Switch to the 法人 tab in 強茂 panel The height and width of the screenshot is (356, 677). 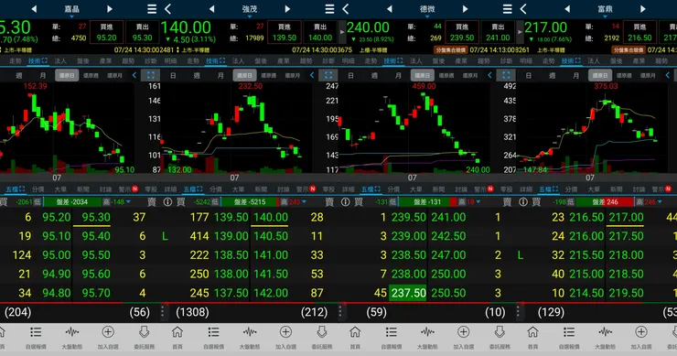(x=238, y=61)
